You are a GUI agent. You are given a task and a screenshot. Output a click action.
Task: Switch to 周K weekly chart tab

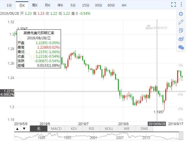coord(35,5)
